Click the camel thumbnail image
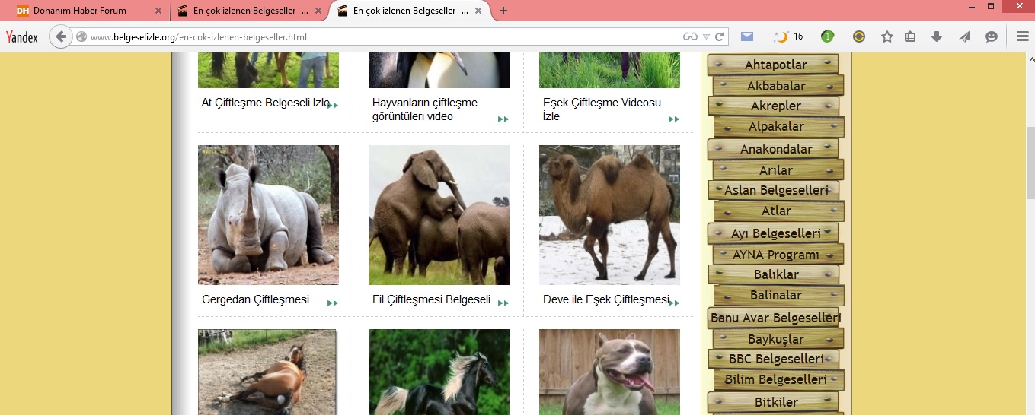Viewport: 1035px width, 415px height. 609,215
